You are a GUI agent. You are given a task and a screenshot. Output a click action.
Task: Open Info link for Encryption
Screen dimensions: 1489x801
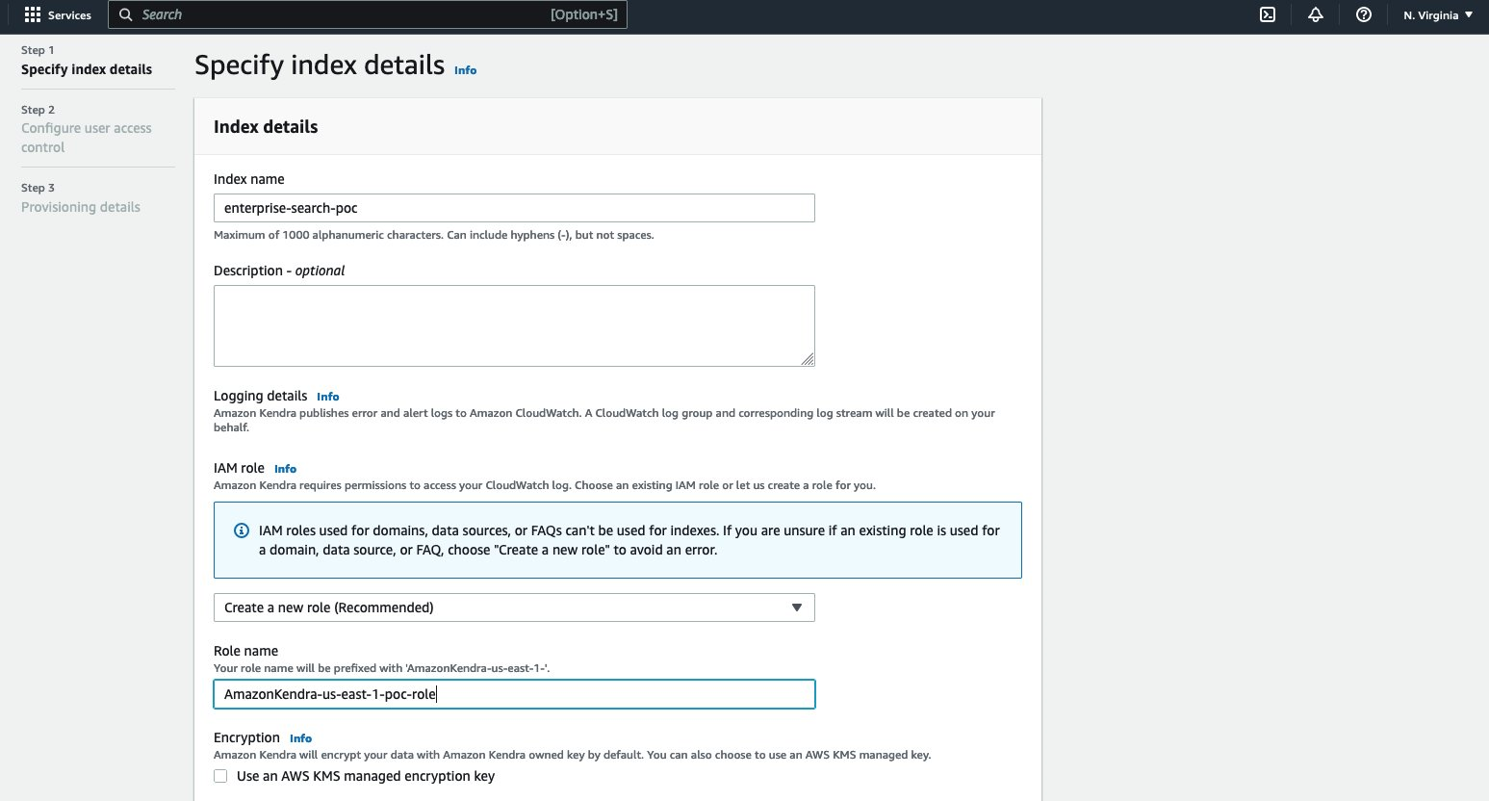point(300,738)
